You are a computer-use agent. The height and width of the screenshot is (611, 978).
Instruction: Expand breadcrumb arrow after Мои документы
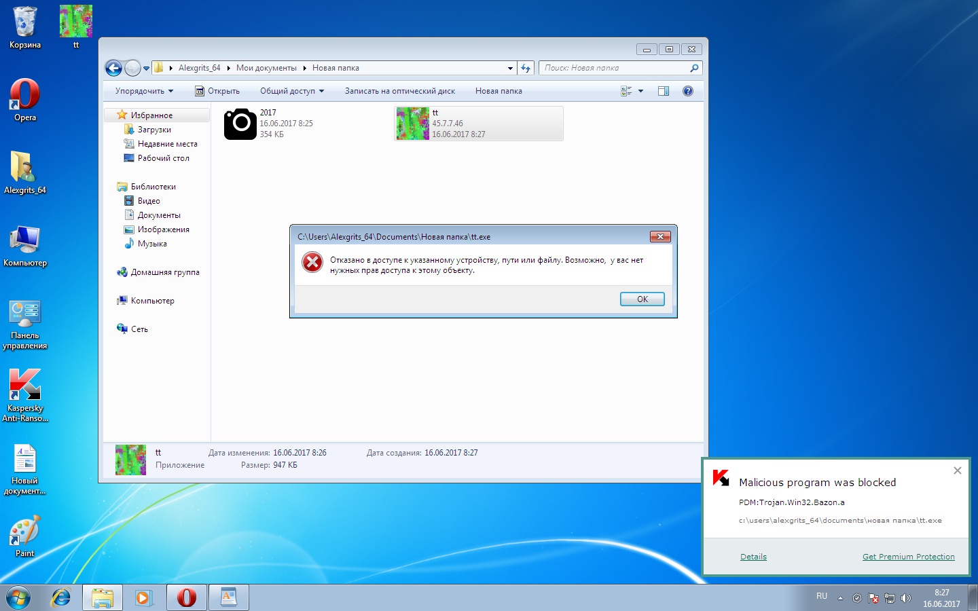coord(305,68)
